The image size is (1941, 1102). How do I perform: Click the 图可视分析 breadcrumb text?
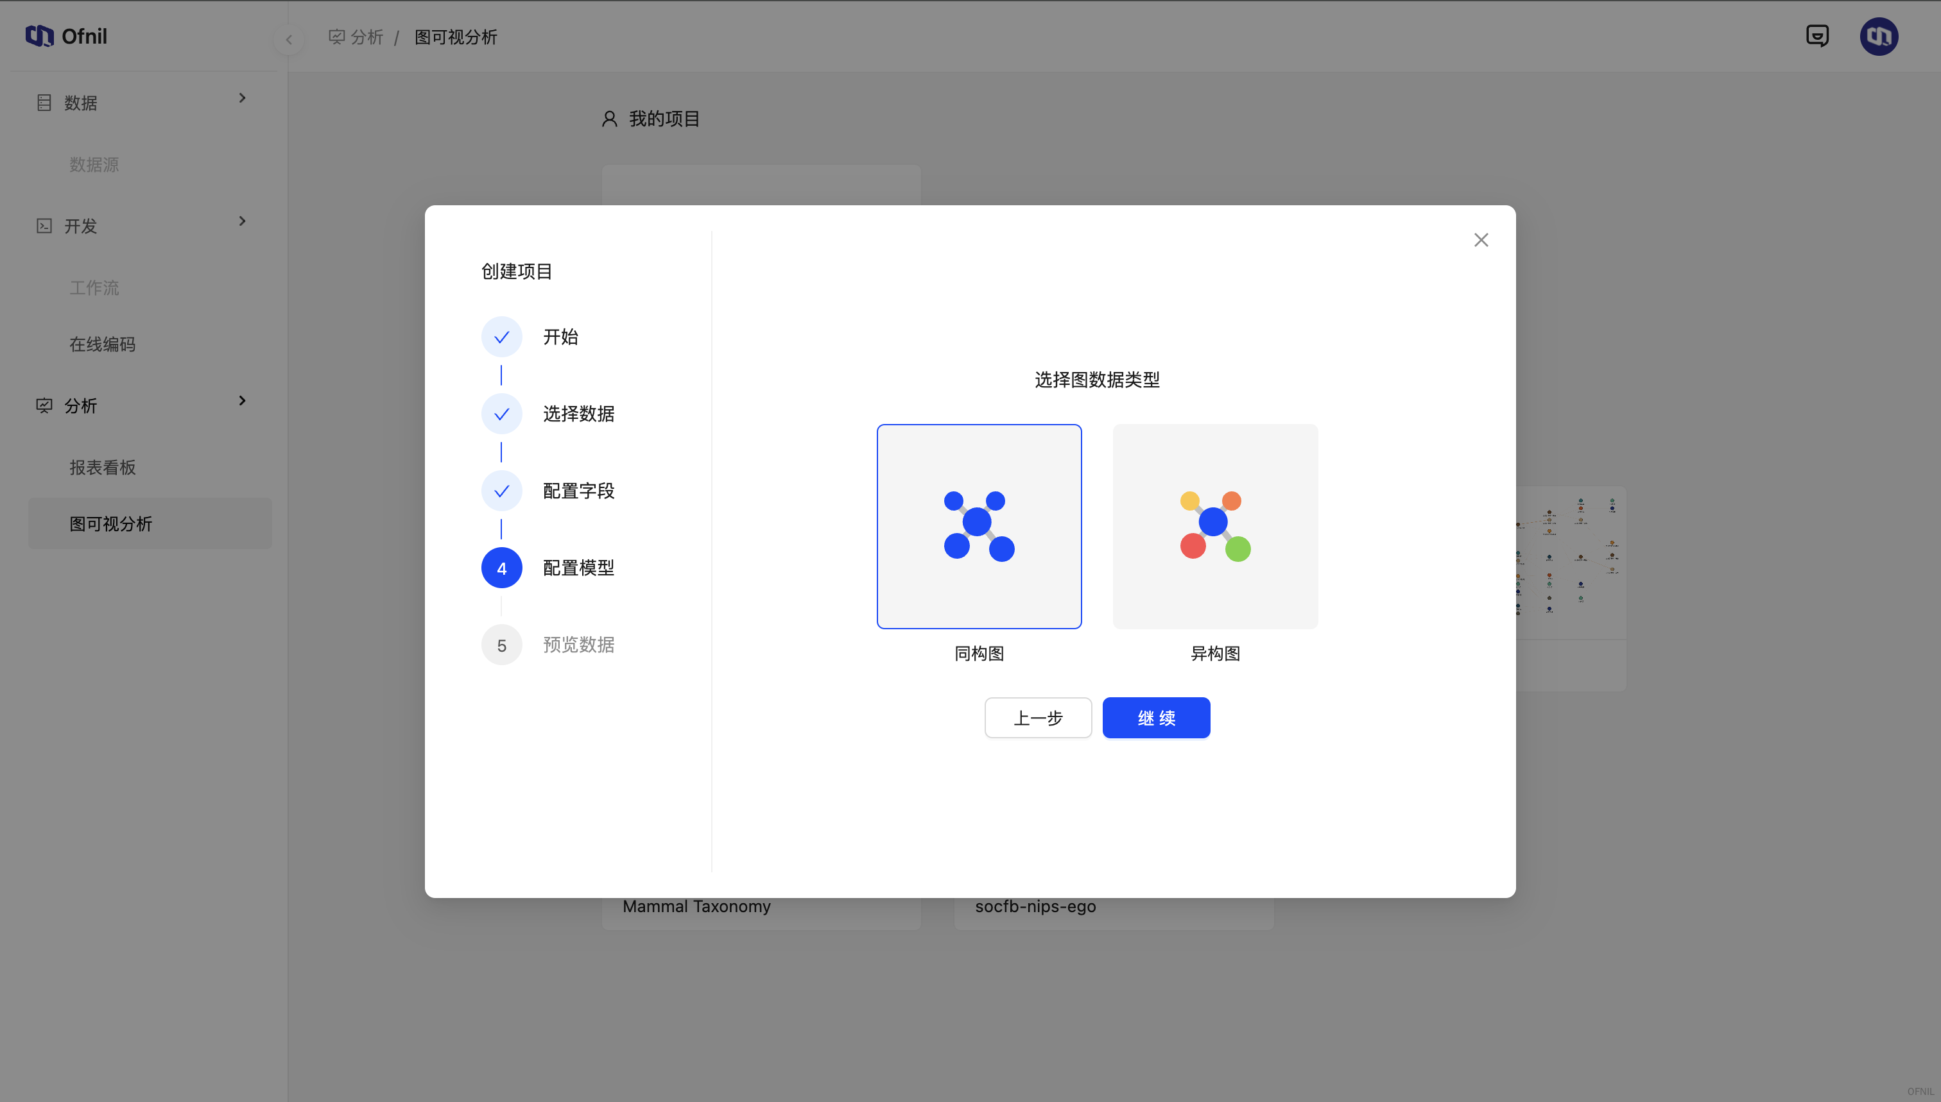click(x=456, y=37)
